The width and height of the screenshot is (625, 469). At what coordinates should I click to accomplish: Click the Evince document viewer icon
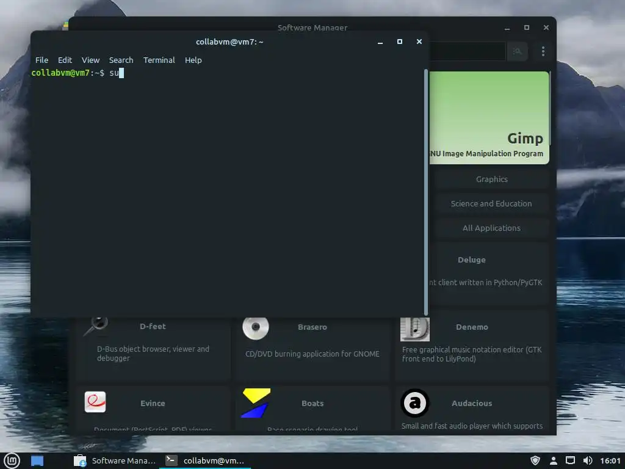point(95,402)
